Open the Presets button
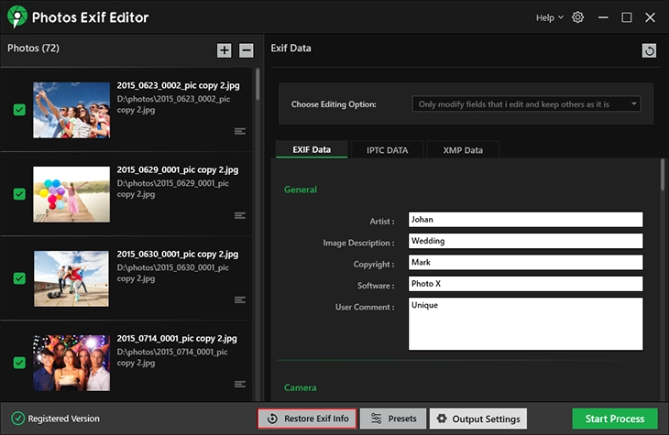669x435 pixels. click(x=392, y=419)
